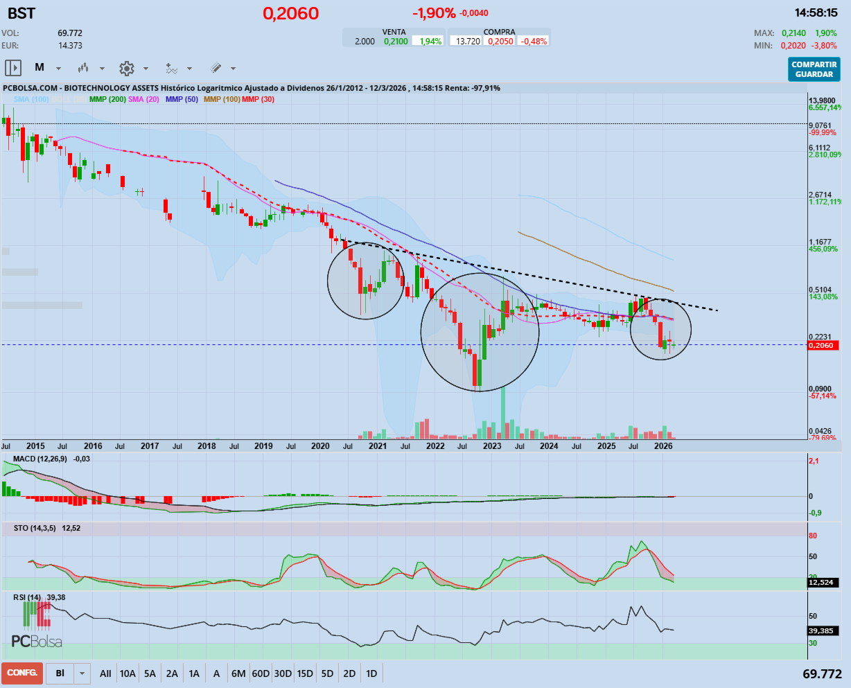Select the 10A time range
Screen dimensions: 851x688
click(x=128, y=673)
